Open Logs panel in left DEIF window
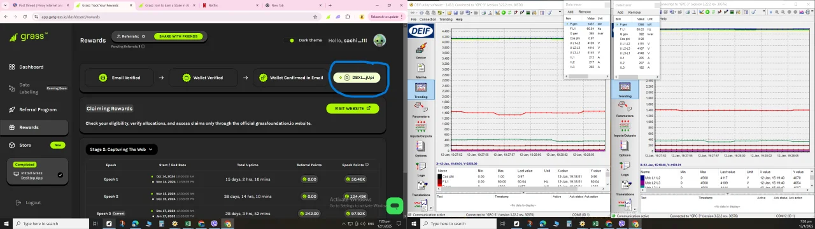Image resolution: width=815 pixels, height=229 pixels. [x=421, y=169]
